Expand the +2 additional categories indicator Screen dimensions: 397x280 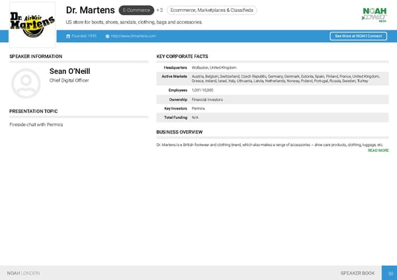[159, 11]
